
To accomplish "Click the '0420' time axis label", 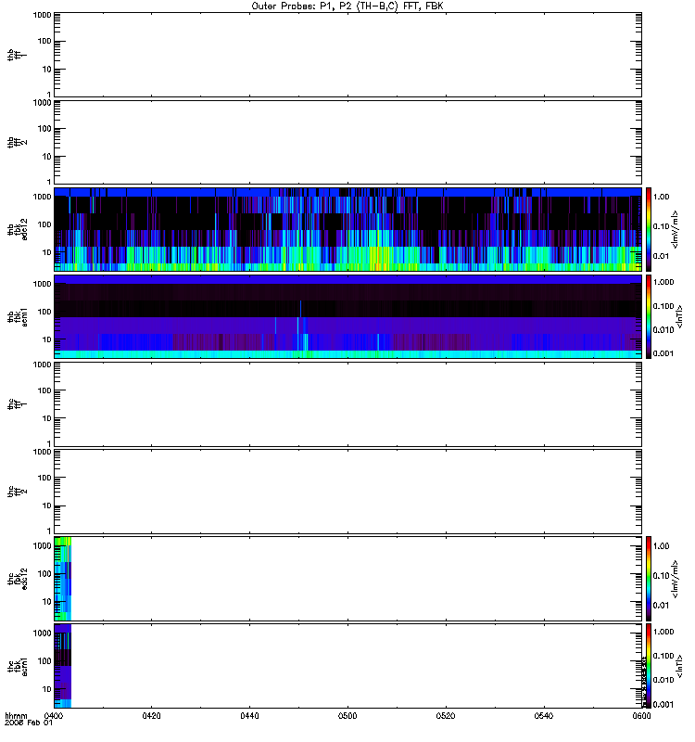I will point(151,715).
